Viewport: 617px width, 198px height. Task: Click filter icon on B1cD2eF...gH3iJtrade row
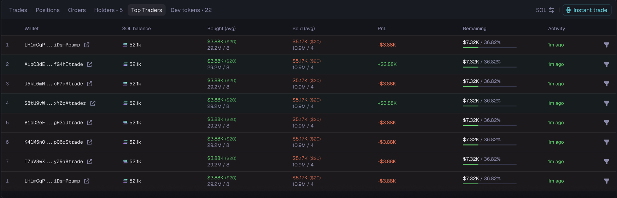[x=606, y=123]
